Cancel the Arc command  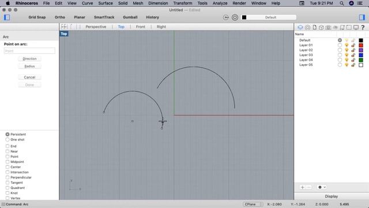tap(29, 77)
